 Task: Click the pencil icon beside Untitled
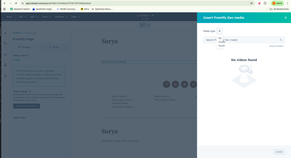pos(153,15)
